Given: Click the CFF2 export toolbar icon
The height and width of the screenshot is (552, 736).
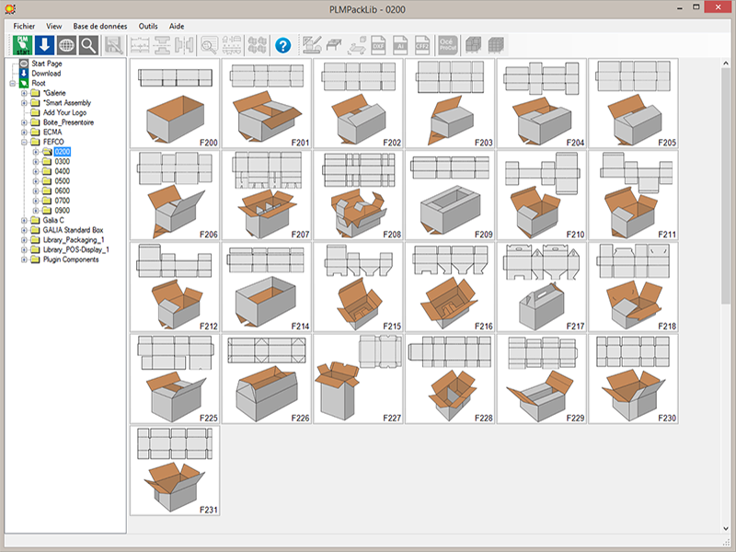Looking at the screenshot, I should click(x=422, y=45).
